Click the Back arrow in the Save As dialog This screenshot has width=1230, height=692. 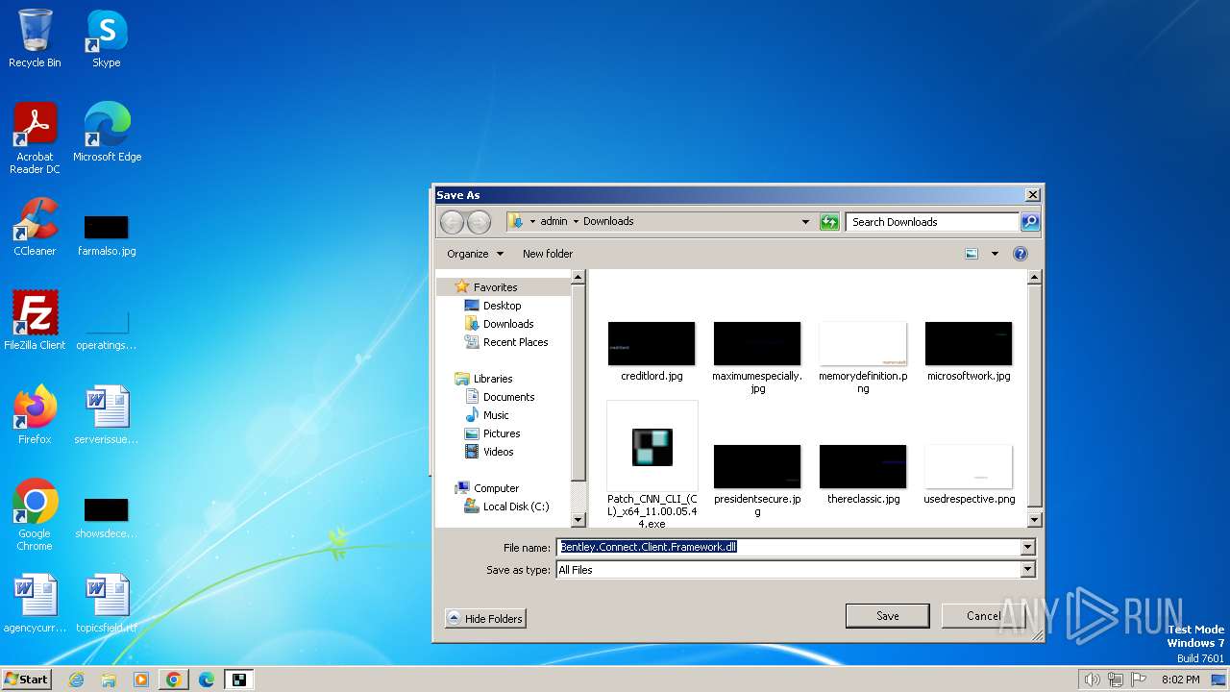pyautogui.click(x=452, y=222)
